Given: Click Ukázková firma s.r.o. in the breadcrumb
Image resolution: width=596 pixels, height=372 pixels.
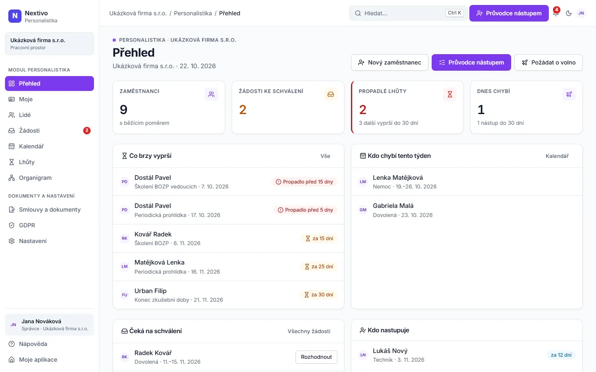Looking at the screenshot, I should coord(138,13).
